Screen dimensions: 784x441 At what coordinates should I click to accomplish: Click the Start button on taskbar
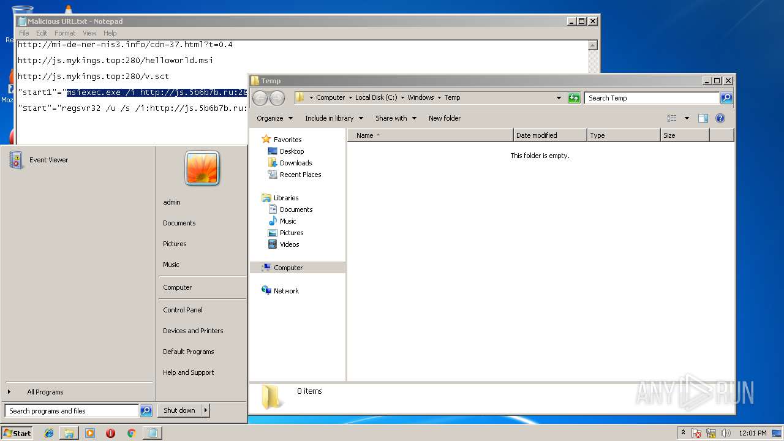17,433
